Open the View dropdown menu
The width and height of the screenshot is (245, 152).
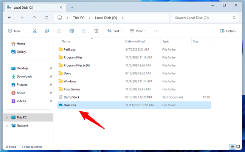(x=138, y=31)
